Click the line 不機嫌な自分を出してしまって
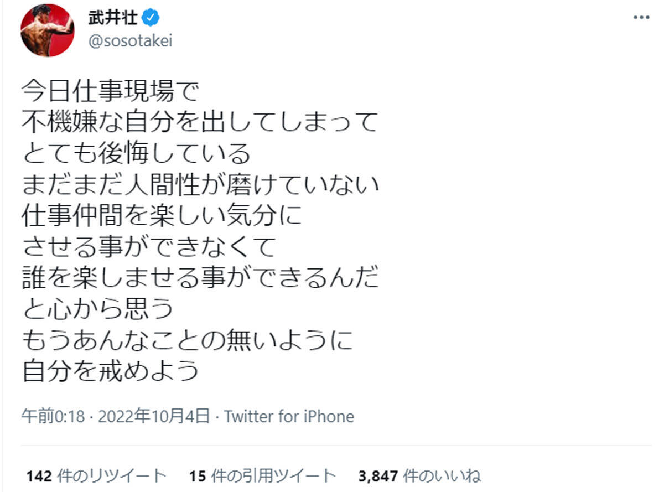Viewport: 664px width, 492px height. [x=200, y=122]
